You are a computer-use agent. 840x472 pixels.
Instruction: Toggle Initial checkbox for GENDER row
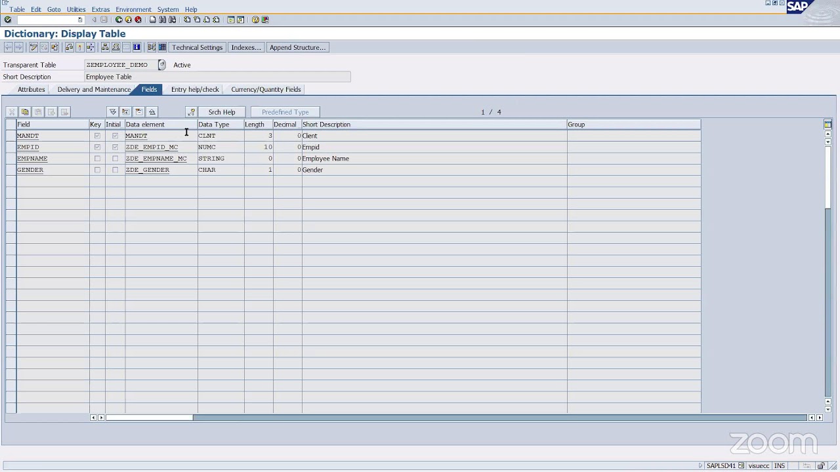point(115,170)
